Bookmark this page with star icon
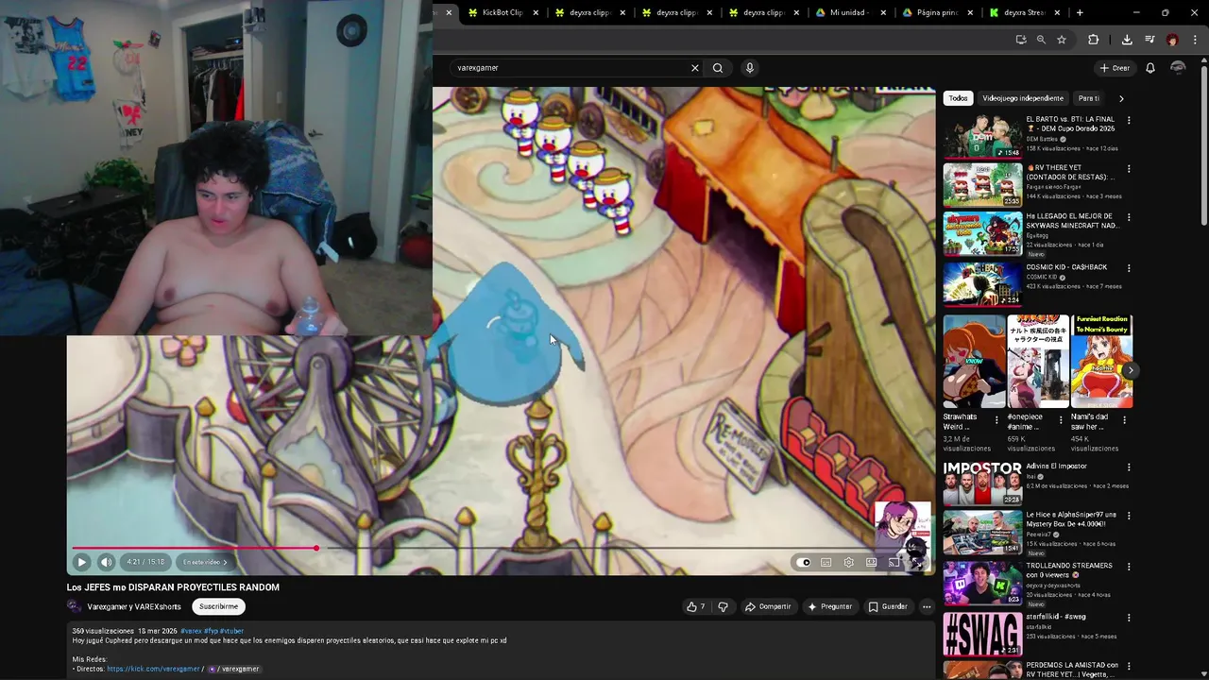This screenshot has height=680, width=1209. [x=1062, y=40]
